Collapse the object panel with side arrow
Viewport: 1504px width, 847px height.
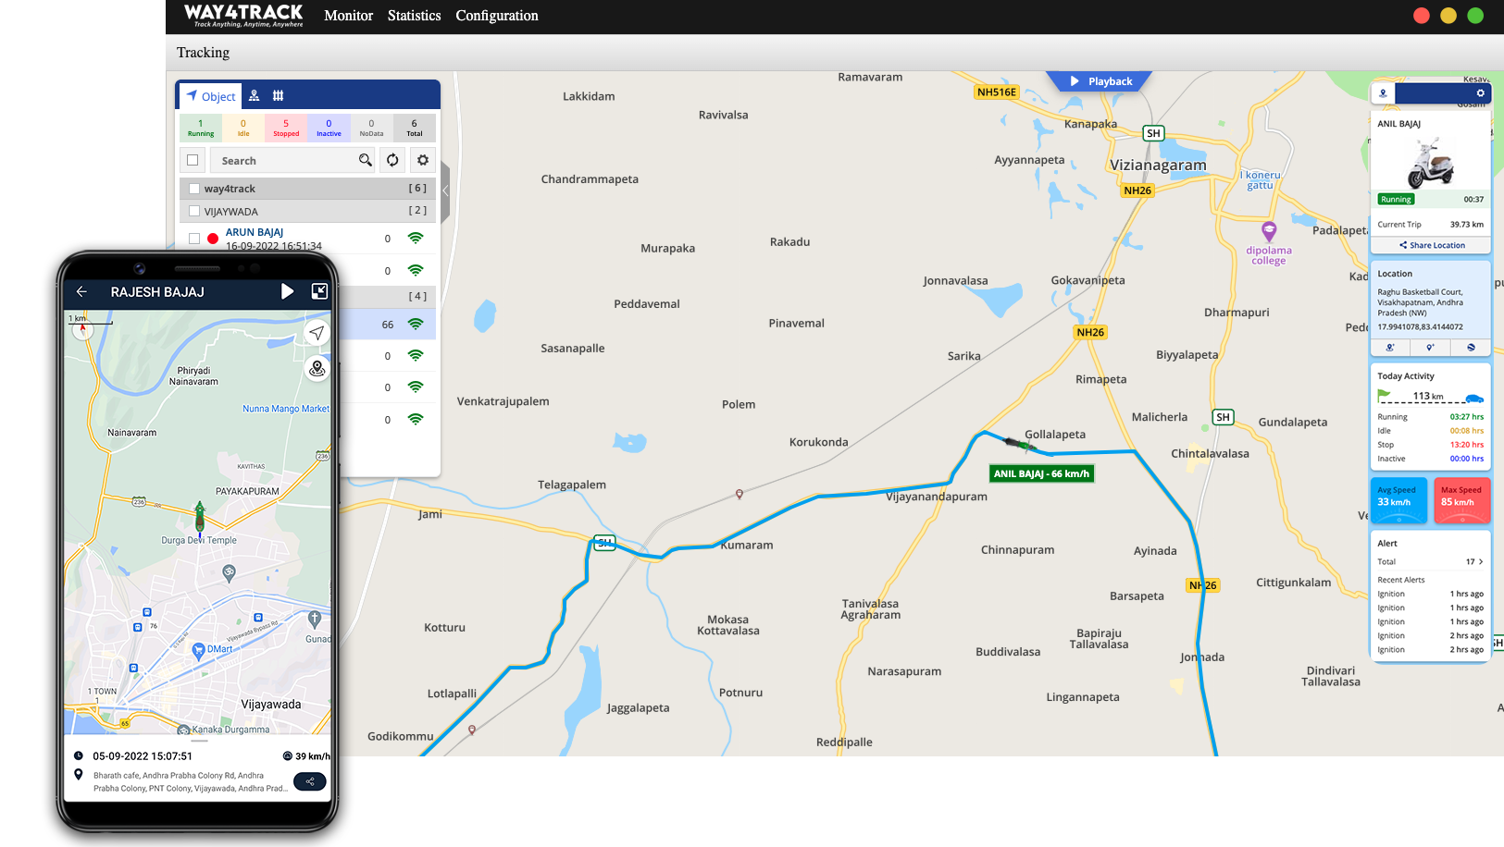445,191
